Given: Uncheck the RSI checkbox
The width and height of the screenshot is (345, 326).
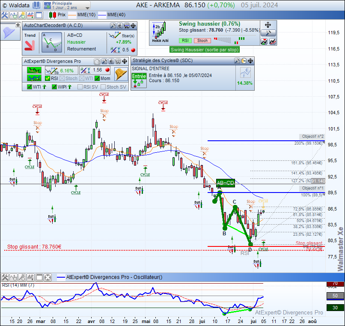Looking at the screenshot, I should pyautogui.click(x=48, y=78).
